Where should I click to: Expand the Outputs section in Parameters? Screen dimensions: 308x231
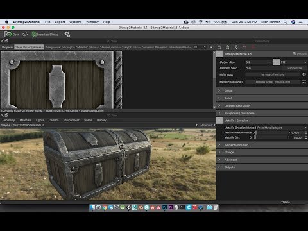tap(262, 167)
